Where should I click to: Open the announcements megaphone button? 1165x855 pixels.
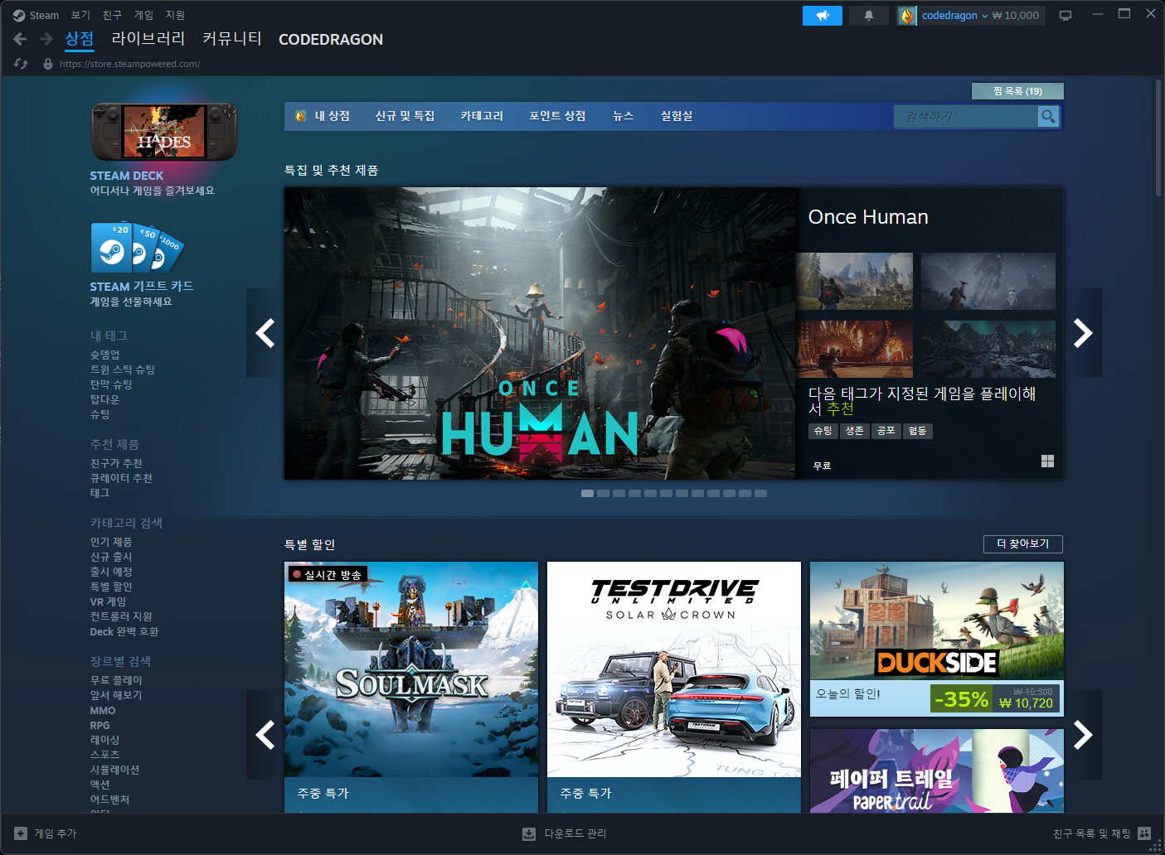tap(823, 16)
